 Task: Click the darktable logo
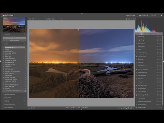click(x=2, y=15)
